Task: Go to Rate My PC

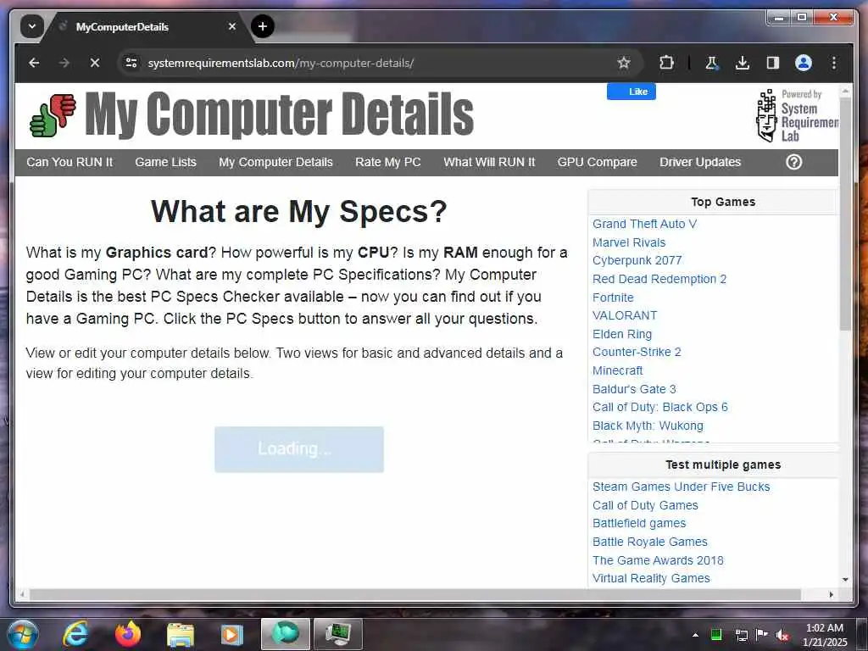Action: 388,162
